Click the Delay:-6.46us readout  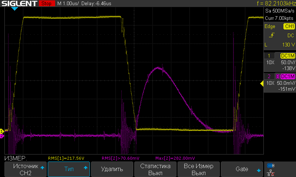(96, 3)
